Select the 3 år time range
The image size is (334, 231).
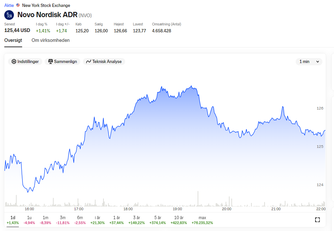(136, 220)
